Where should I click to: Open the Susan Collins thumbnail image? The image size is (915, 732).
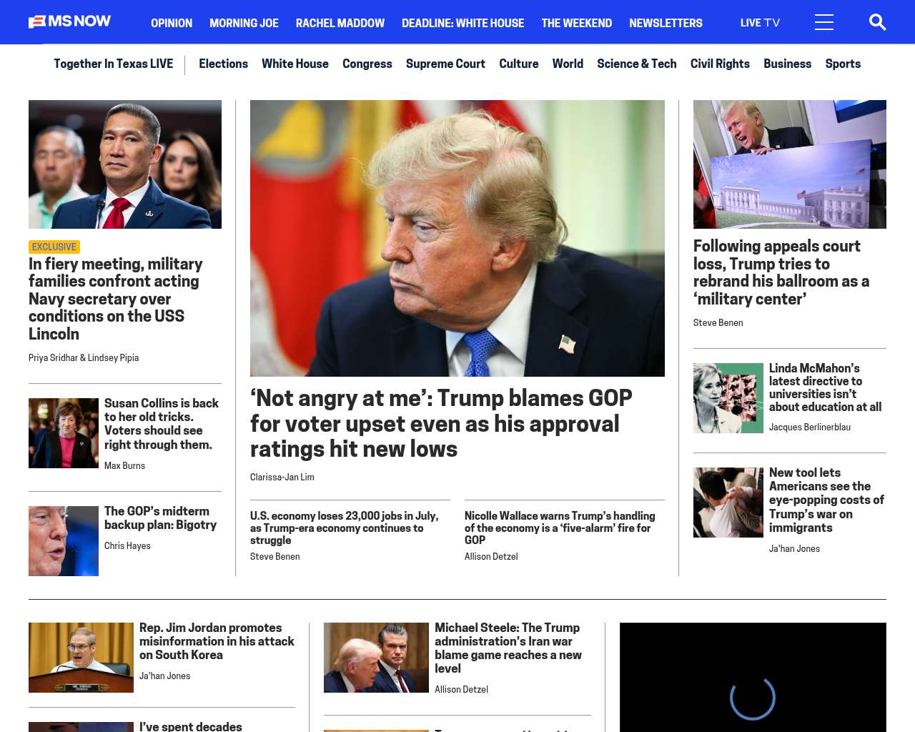(64, 433)
